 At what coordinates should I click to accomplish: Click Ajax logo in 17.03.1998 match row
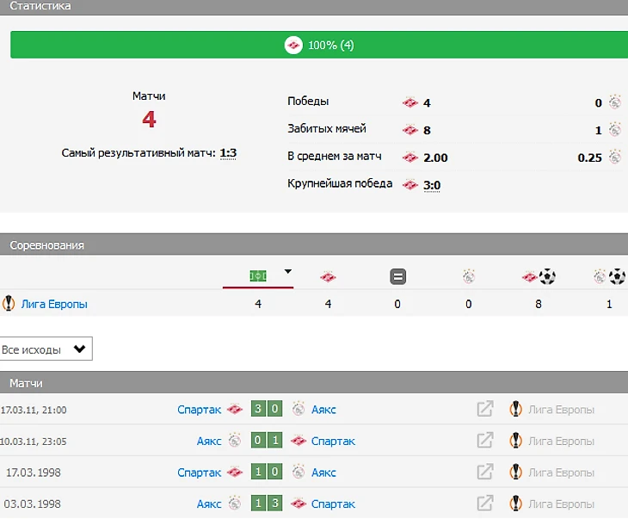coord(299,472)
